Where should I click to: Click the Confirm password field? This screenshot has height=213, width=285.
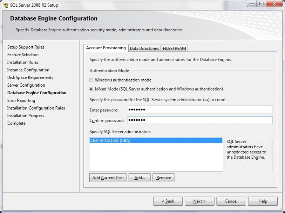[200, 120]
